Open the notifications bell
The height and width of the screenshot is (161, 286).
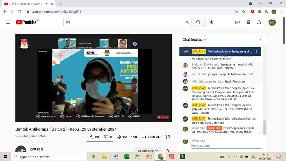pyautogui.click(x=259, y=22)
